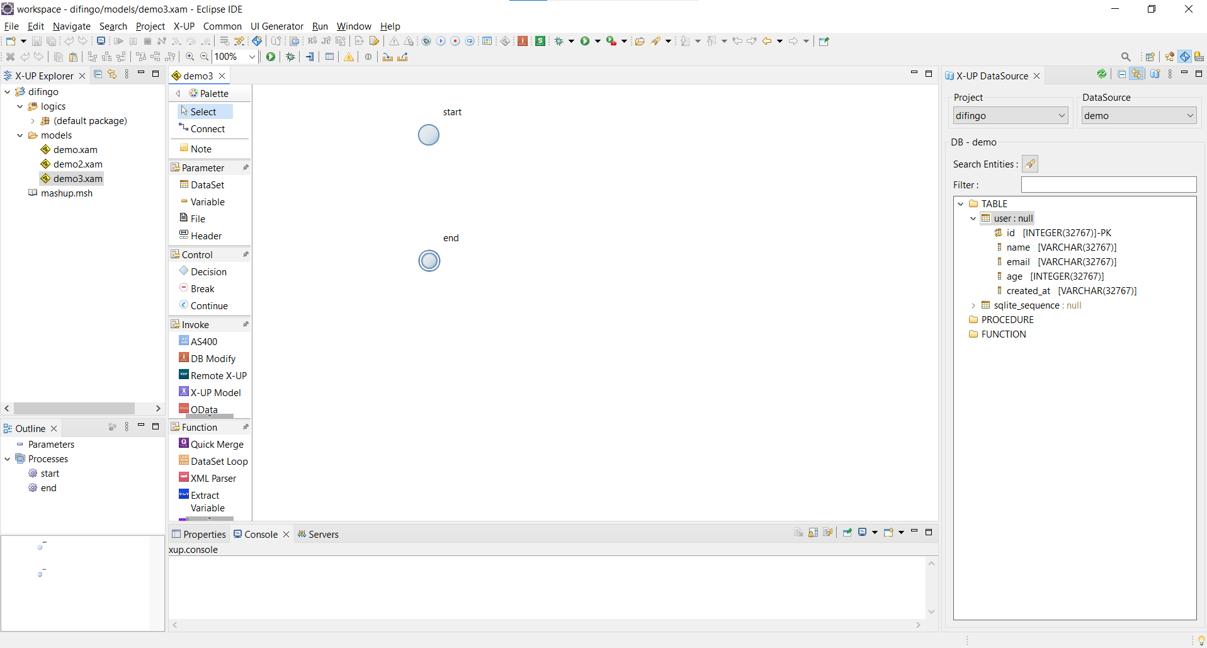Click the Connect tool in palette
This screenshot has height=648, width=1207.
tap(207, 128)
